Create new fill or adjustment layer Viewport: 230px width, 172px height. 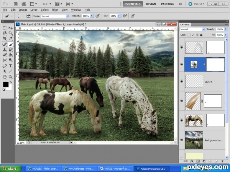[204, 161]
